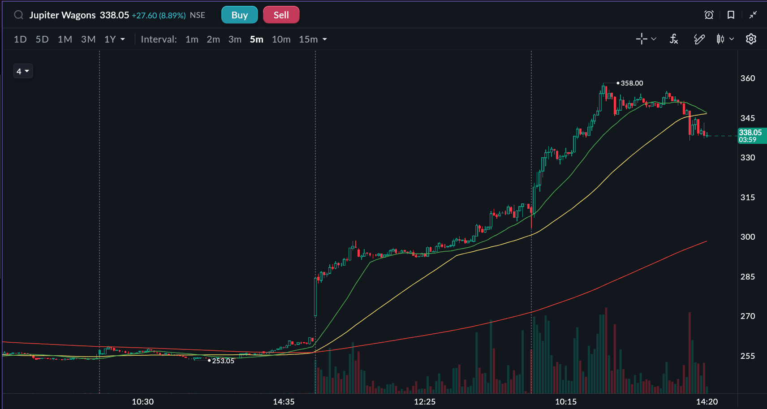Set a price alert with alarm clock icon

(709, 15)
